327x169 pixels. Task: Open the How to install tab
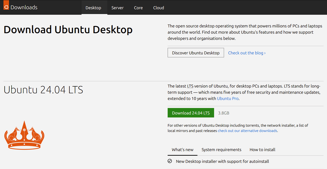tap(262, 149)
